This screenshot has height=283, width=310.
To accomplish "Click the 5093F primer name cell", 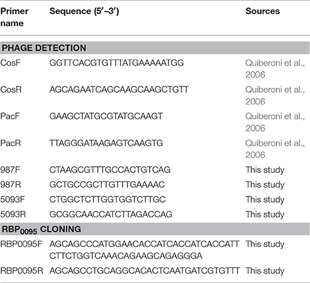I will coord(13,200).
